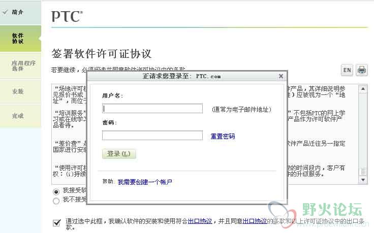
Task: Click the 签署软件许可证协议 heading
Action: coord(101,53)
